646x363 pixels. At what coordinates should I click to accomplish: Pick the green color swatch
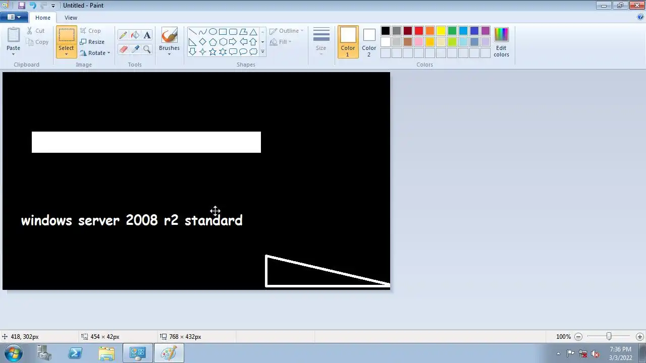pos(452,31)
